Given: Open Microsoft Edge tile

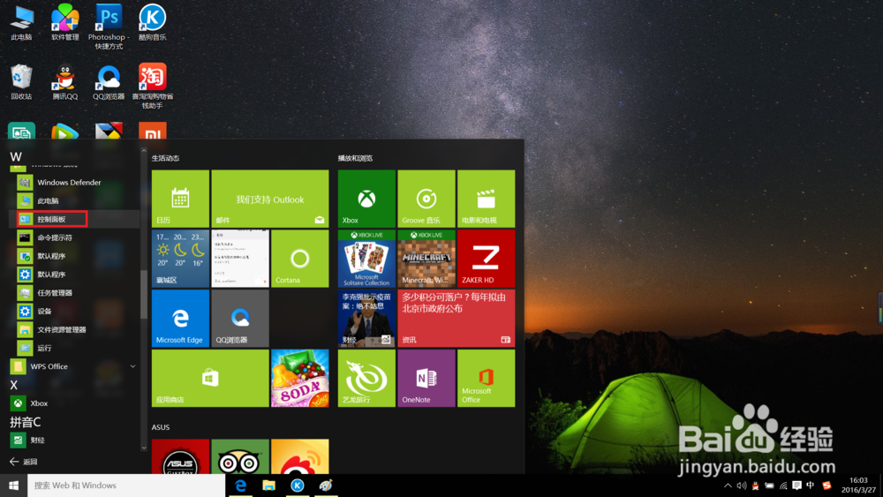Looking at the screenshot, I should click(180, 318).
